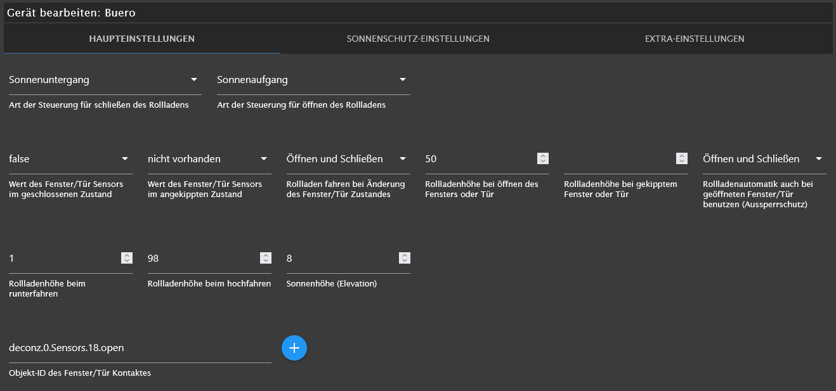
Task: Switch to Sonnenschutz-Einstellungen tab
Action: (x=418, y=39)
